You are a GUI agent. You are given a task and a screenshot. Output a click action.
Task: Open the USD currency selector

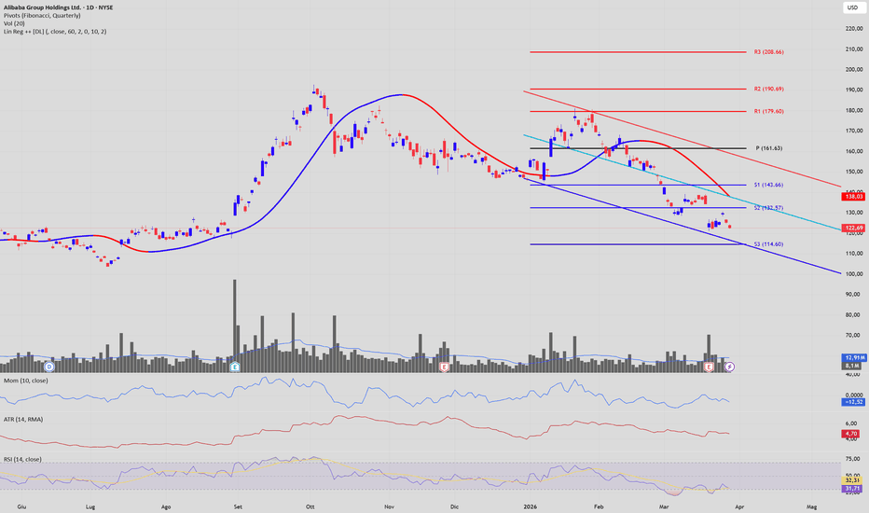coord(852,7)
